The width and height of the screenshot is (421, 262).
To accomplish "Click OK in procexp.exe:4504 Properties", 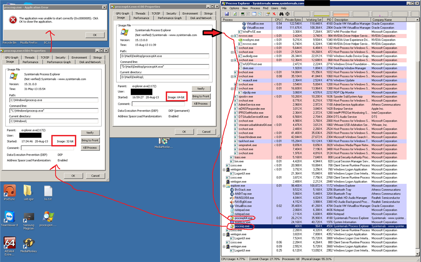I will (73, 176).
